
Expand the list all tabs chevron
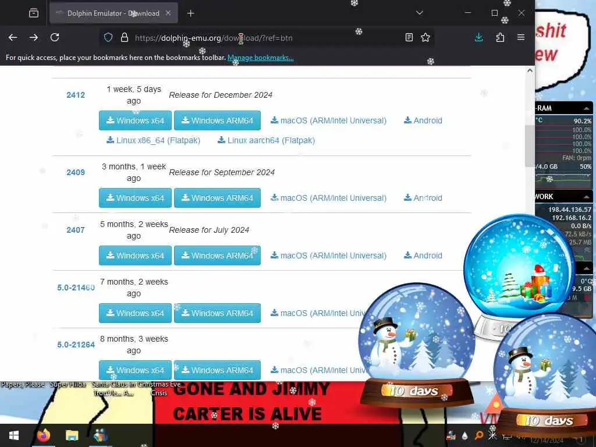point(419,13)
